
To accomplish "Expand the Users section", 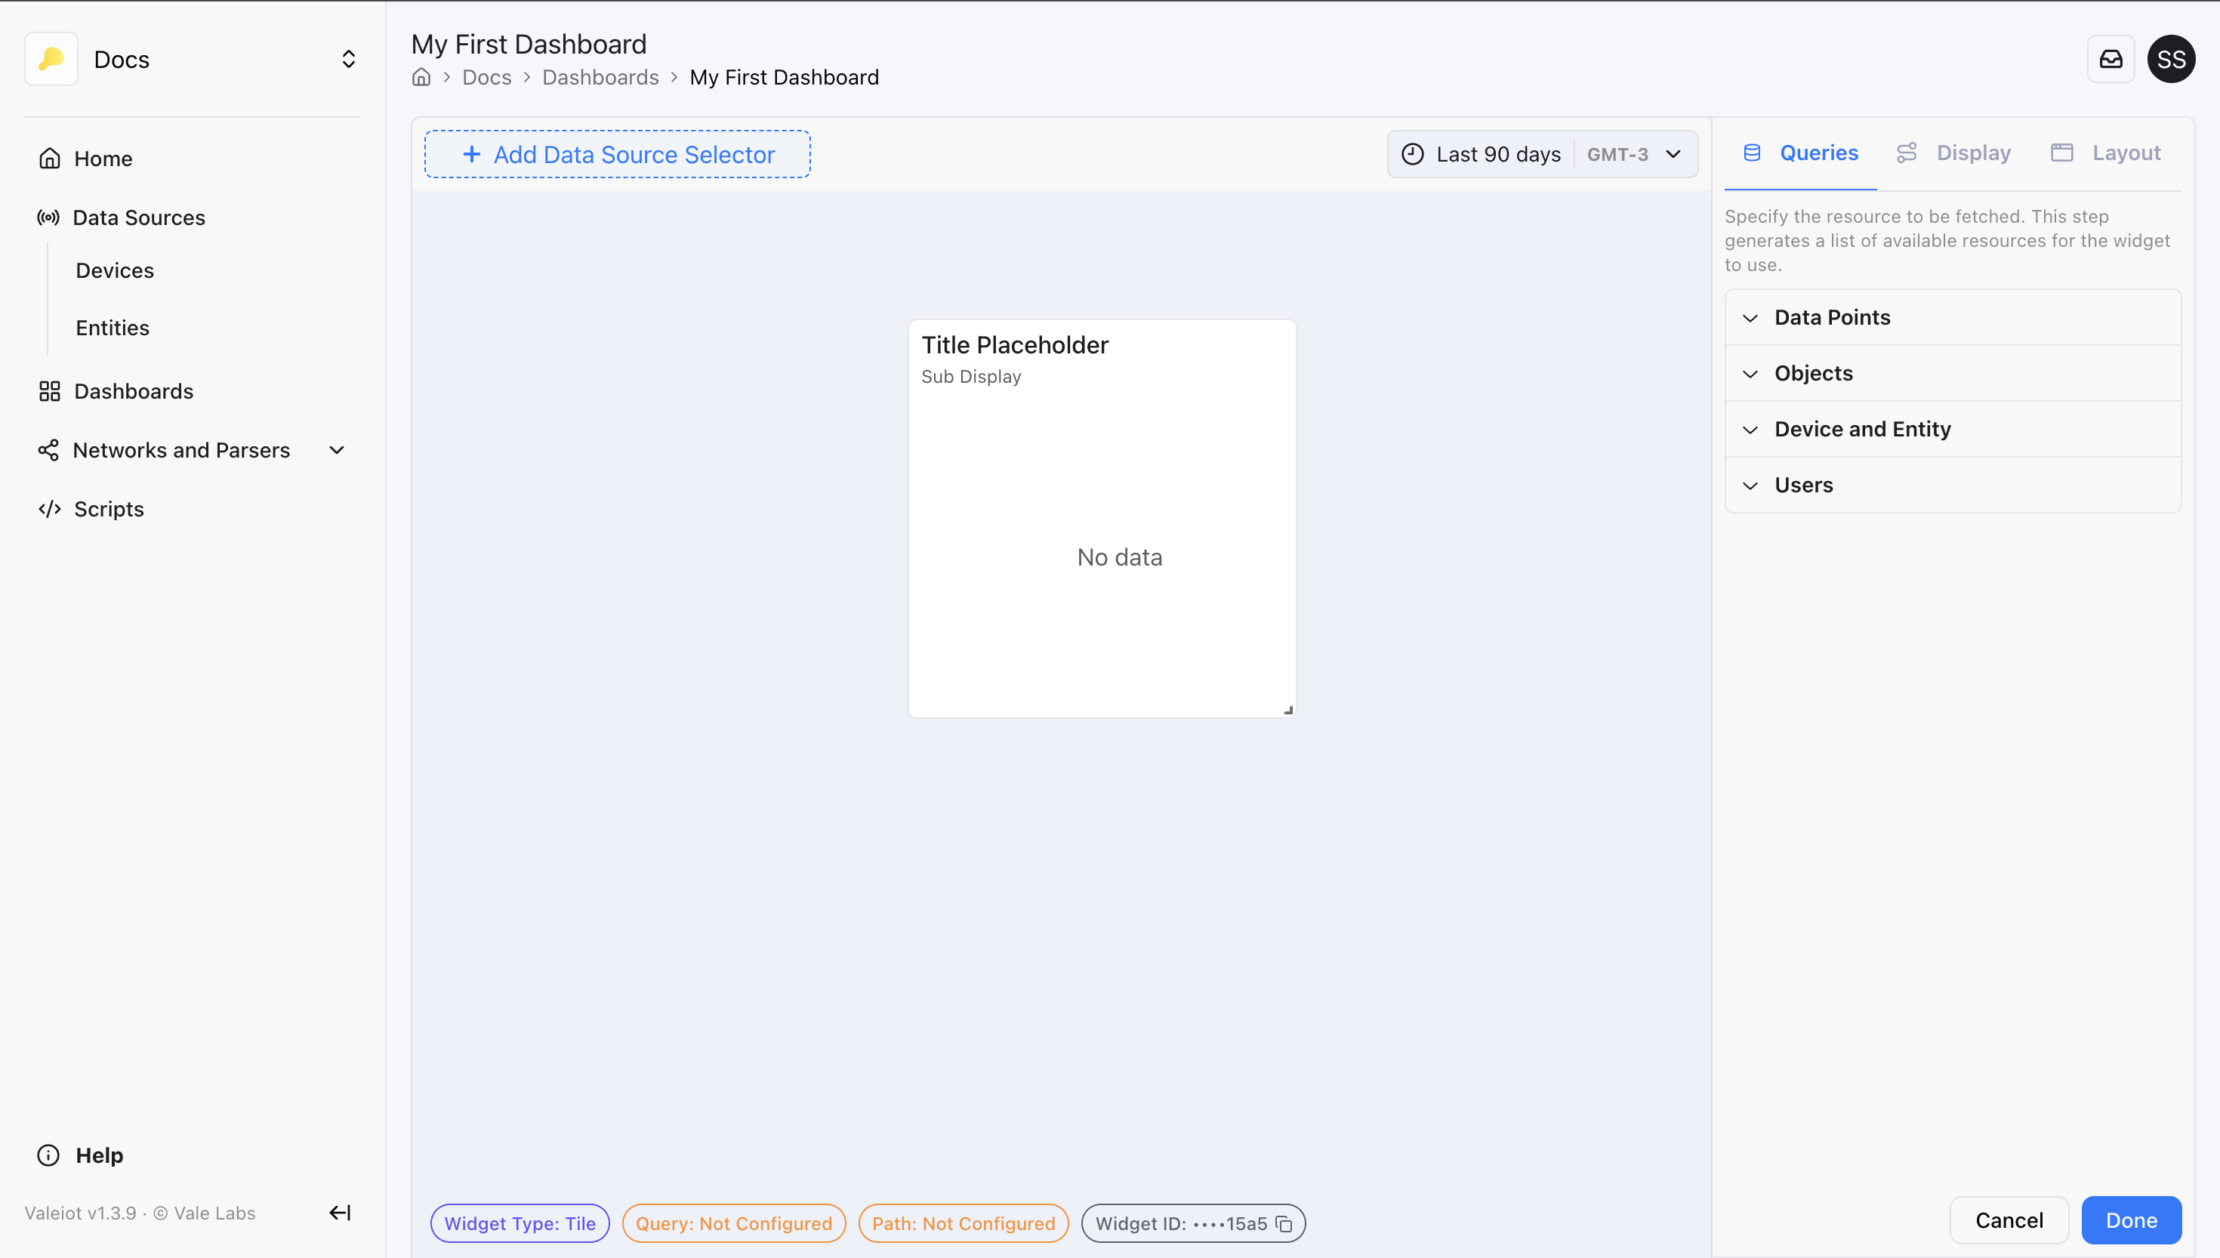I will 1804,485.
